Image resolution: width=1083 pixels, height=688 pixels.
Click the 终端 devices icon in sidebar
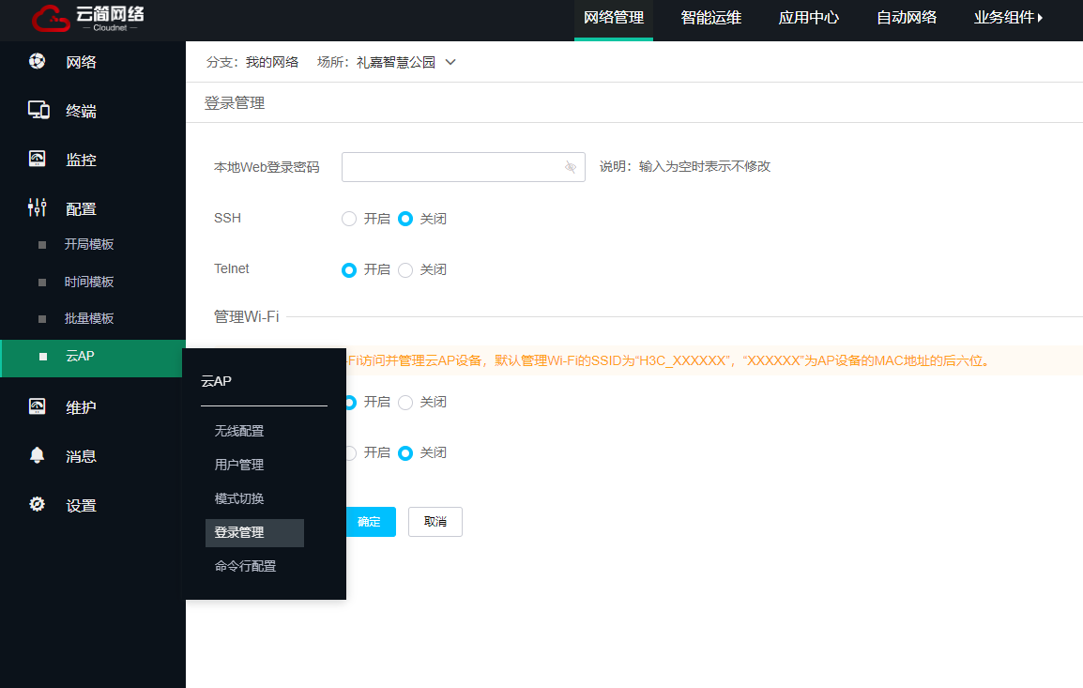pyautogui.click(x=38, y=111)
